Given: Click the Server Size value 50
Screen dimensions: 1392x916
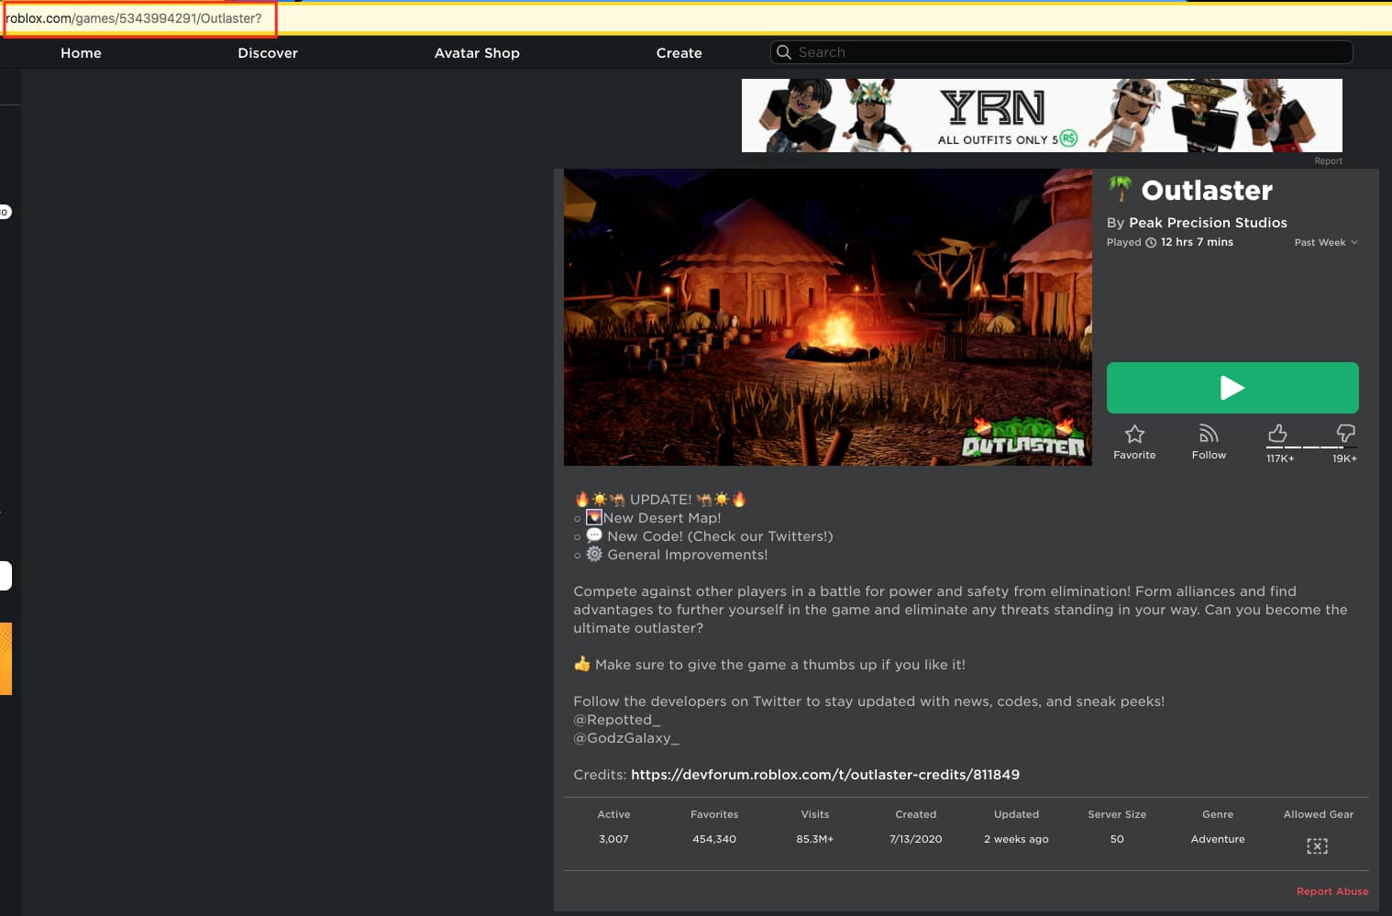Looking at the screenshot, I should (x=1117, y=839).
